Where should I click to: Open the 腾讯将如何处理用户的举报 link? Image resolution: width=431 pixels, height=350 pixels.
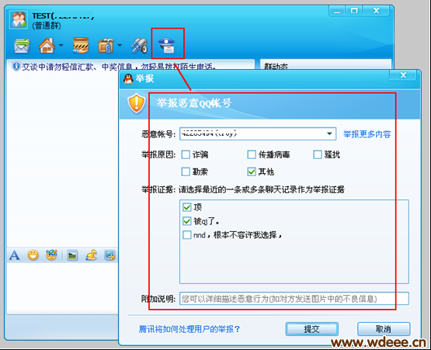point(189,329)
